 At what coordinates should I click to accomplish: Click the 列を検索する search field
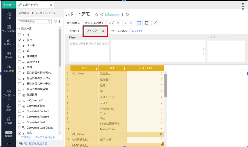click(33, 21)
